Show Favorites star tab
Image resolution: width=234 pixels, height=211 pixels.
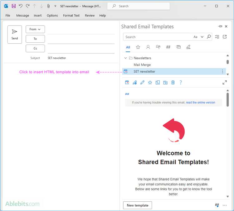click(x=138, y=47)
